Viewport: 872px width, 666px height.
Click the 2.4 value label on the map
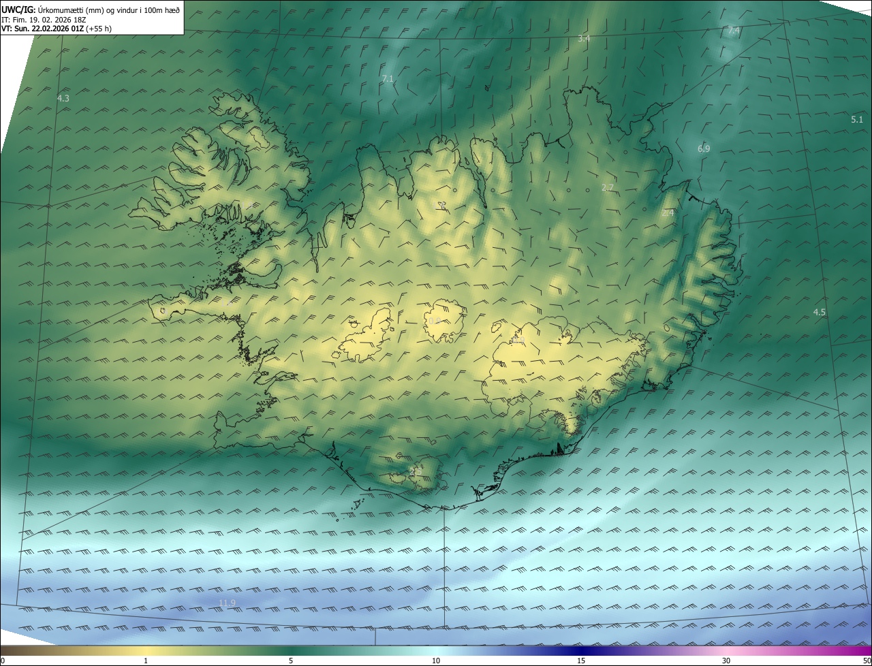coord(668,213)
